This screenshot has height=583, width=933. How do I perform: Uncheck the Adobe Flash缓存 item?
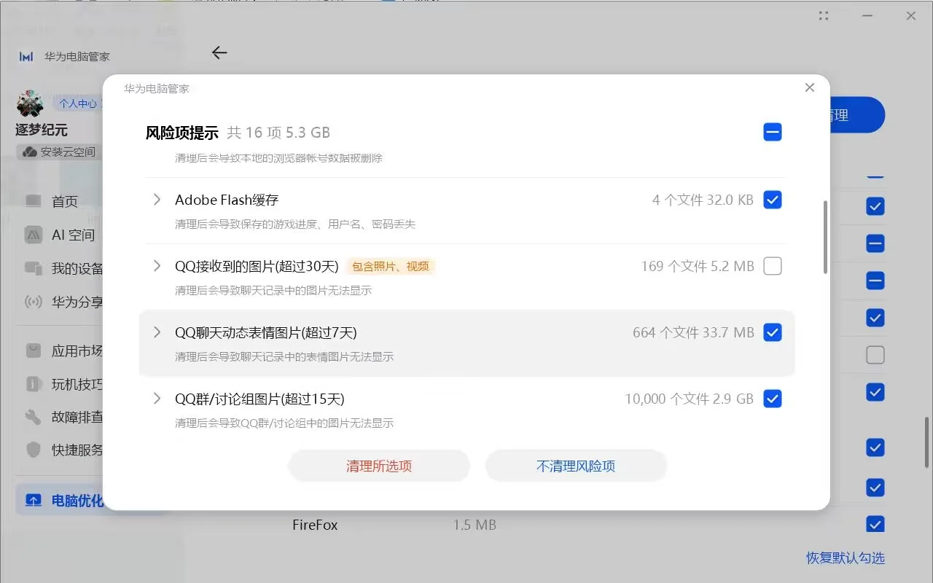[x=773, y=199]
